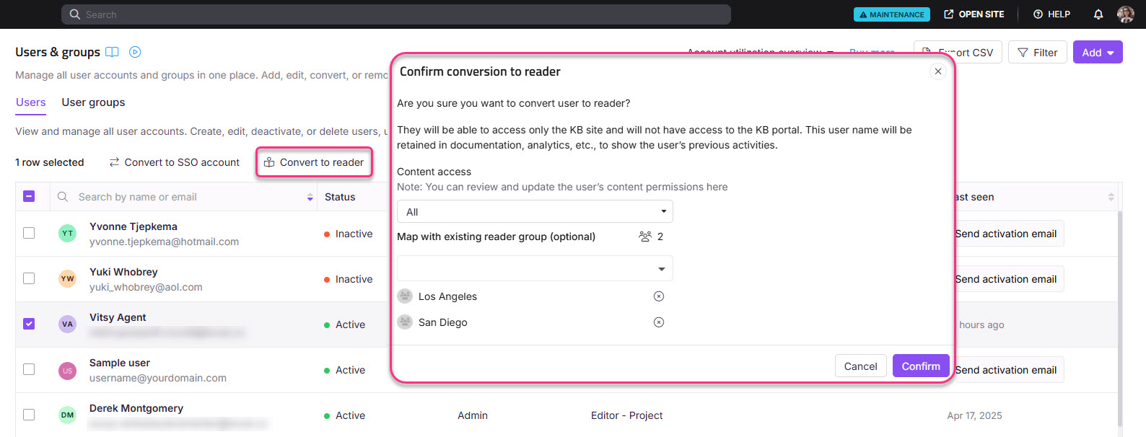The height and width of the screenshot is (437, 1146).
Task: Click the yuki_whobrey@aol.com email
Action: point(146,287)
